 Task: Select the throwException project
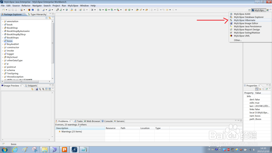click(15, 77)
